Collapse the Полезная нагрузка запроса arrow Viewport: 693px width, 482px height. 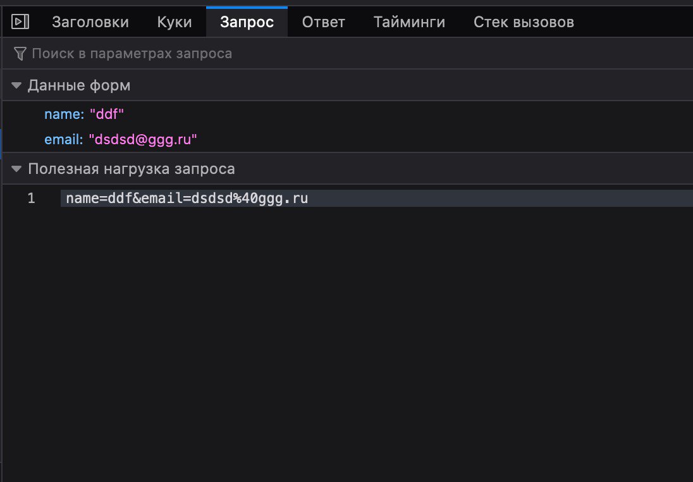coord(16,169)
